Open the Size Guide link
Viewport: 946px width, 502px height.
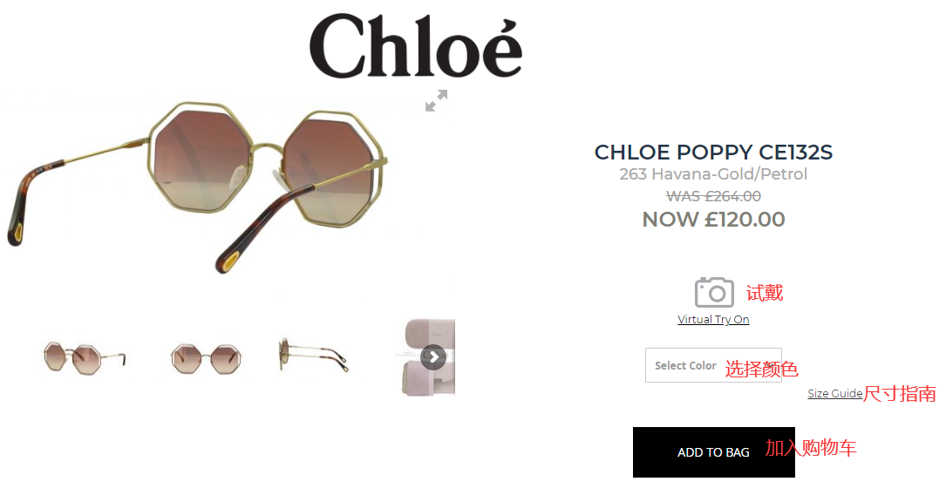[x=834, y=393]
